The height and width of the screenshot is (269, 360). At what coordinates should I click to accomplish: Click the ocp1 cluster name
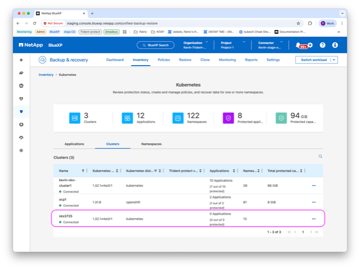click(x=63, y=199)
